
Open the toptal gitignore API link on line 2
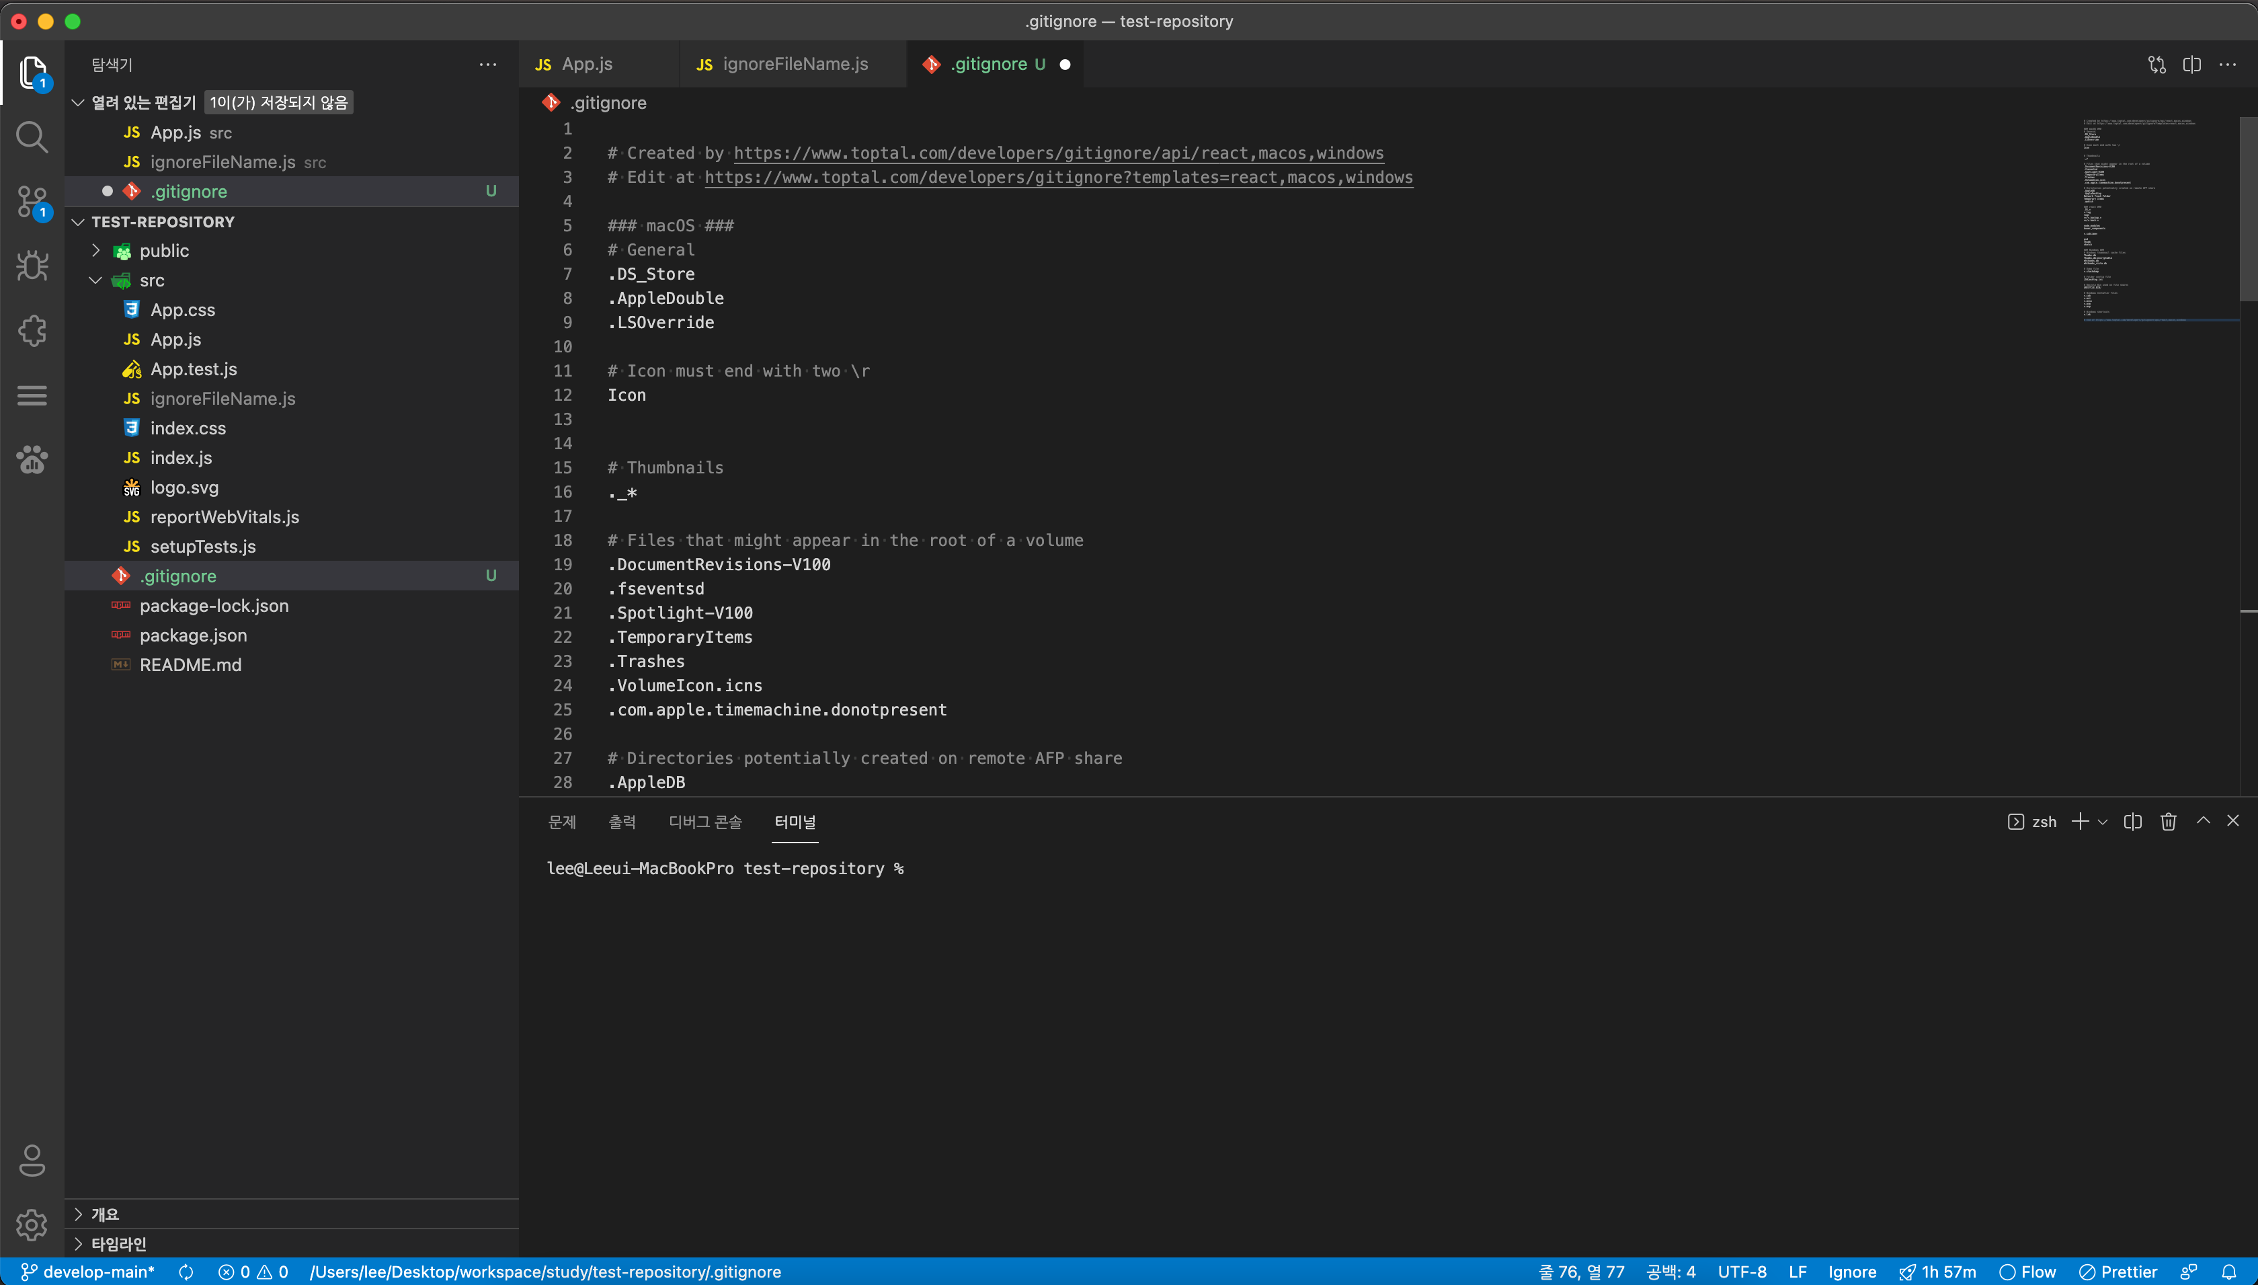point(1057,153)
